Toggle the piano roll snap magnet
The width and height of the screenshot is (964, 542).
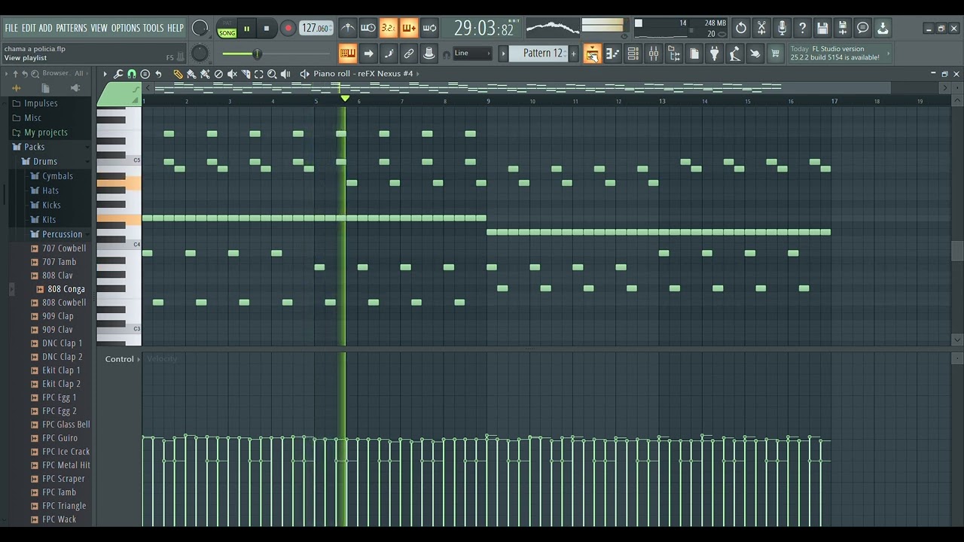point(132,74)
